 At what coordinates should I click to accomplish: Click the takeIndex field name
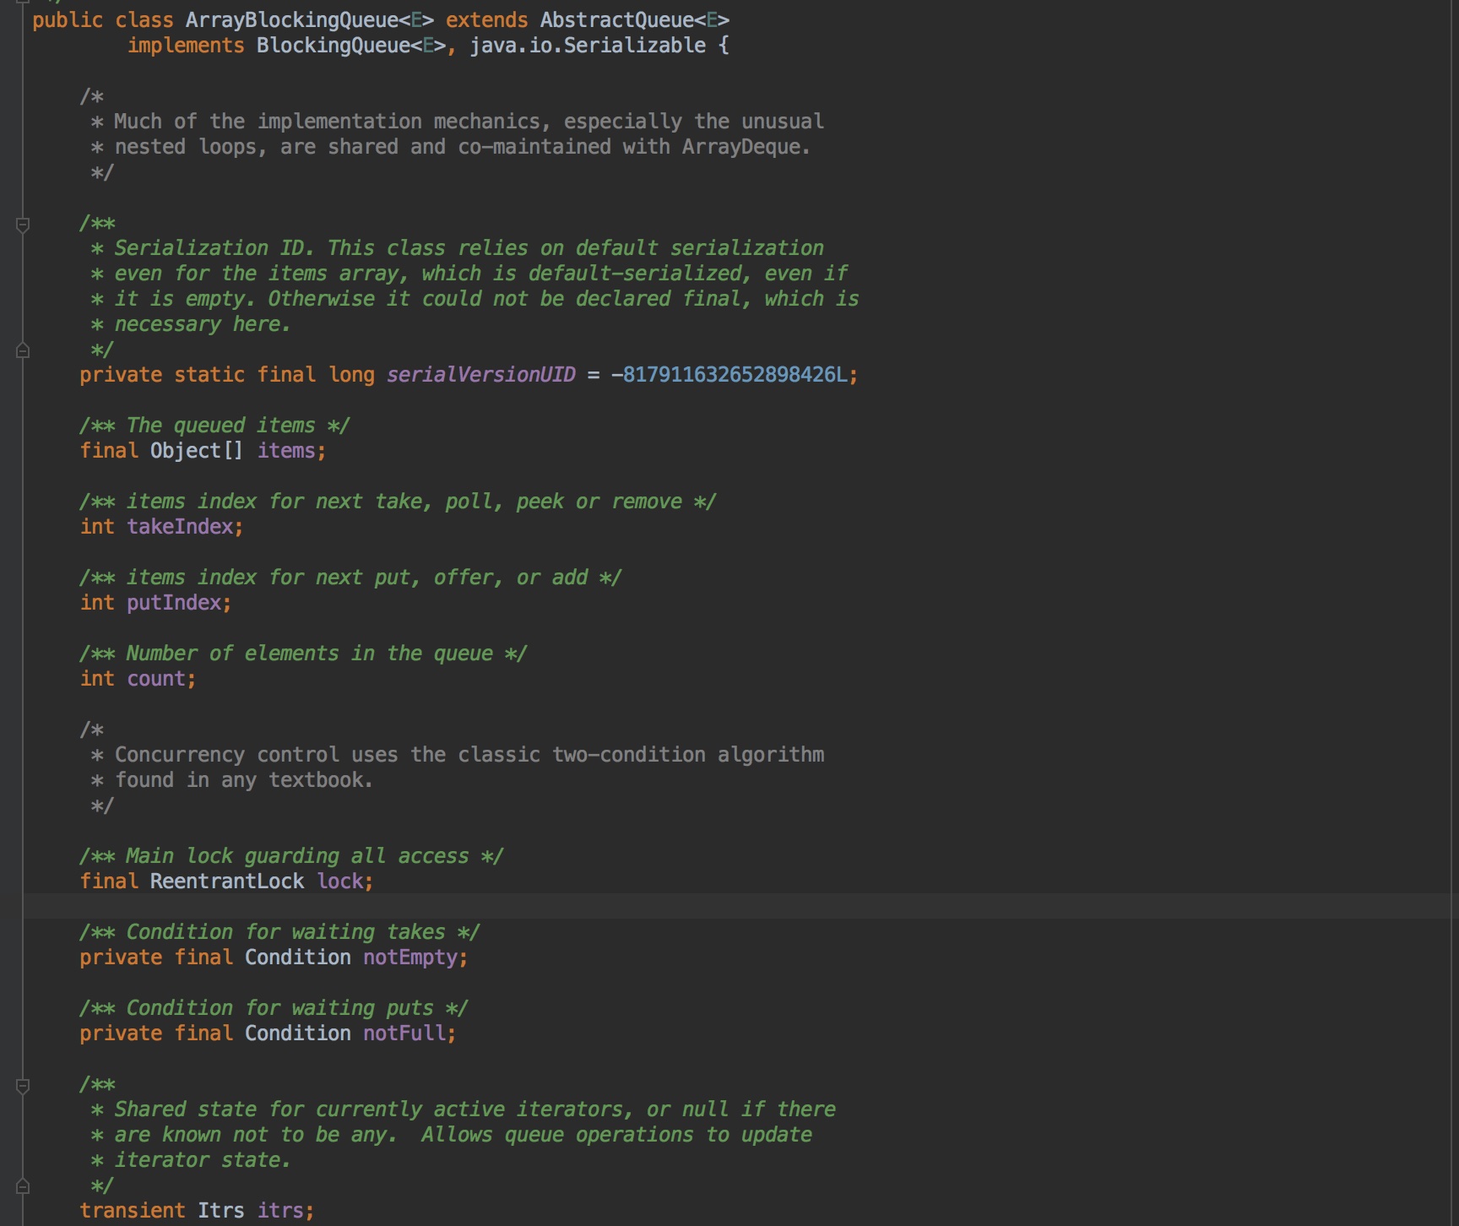pos(180,527)
